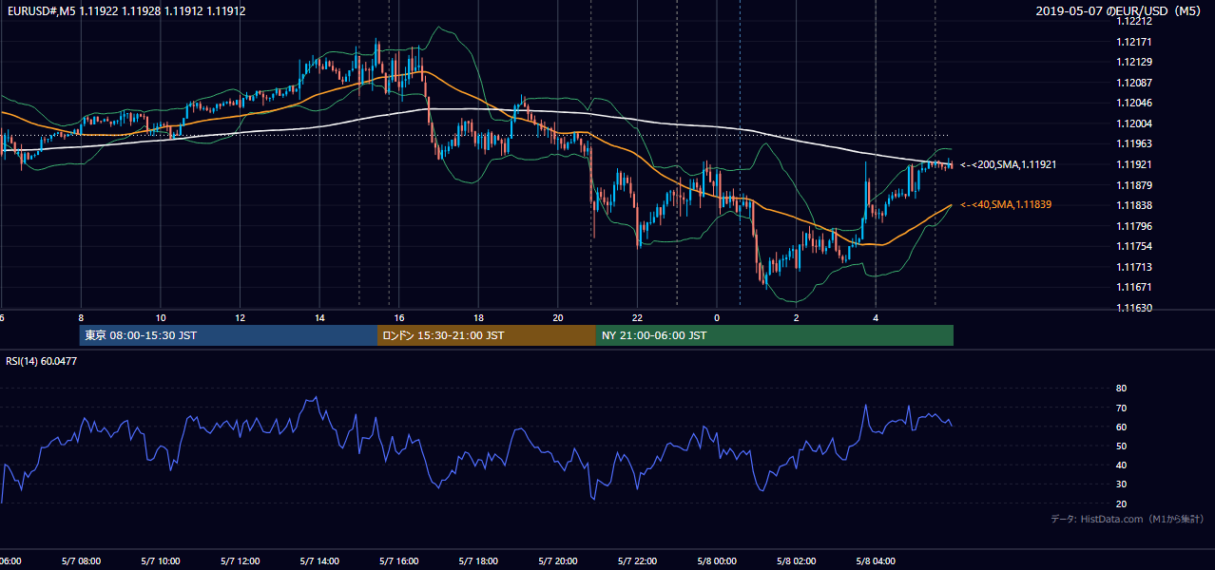Click the 5/7 22:00 date axis label
1215x570 pixels.
click(x=638, y=561)
